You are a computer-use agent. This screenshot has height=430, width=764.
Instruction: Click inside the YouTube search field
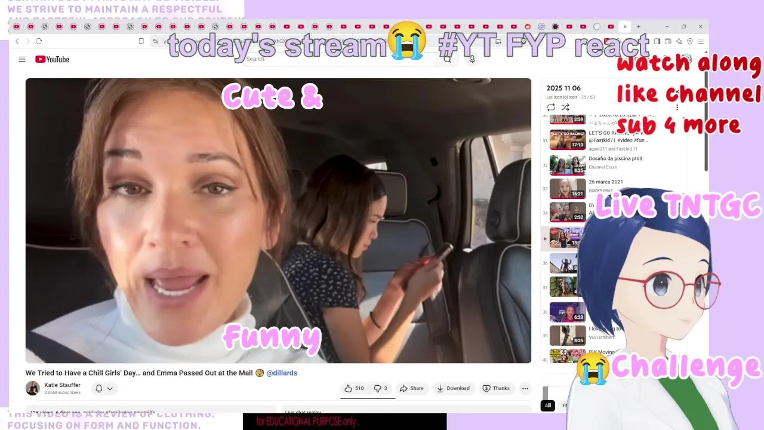click(340, 59)
